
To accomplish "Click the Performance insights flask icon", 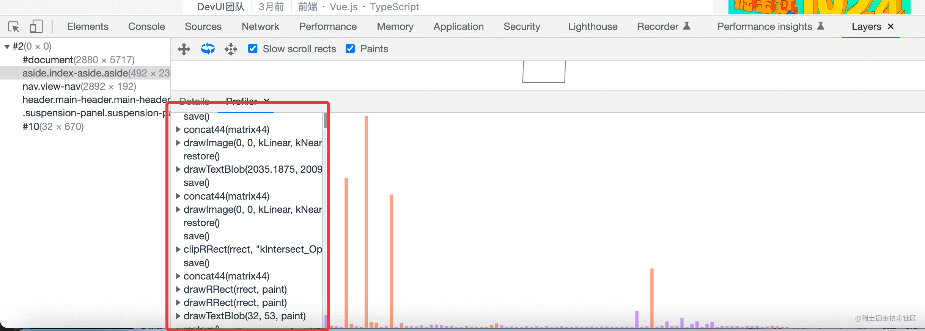I will [x=821, y=26].
